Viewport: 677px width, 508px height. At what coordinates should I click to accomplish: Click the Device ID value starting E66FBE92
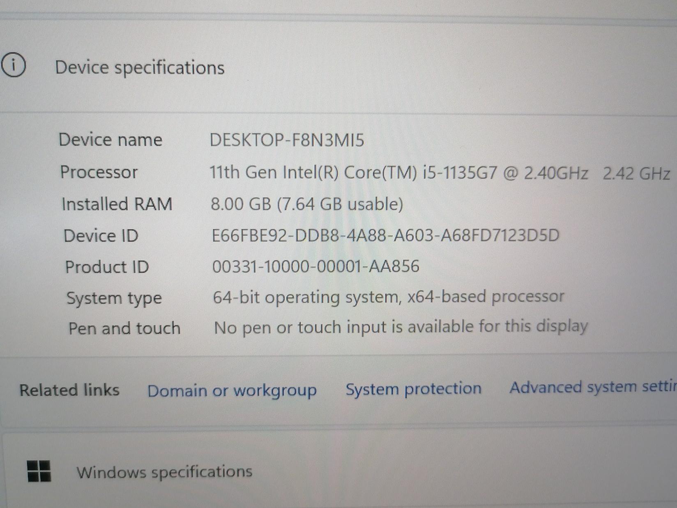(x=385, y=236)
